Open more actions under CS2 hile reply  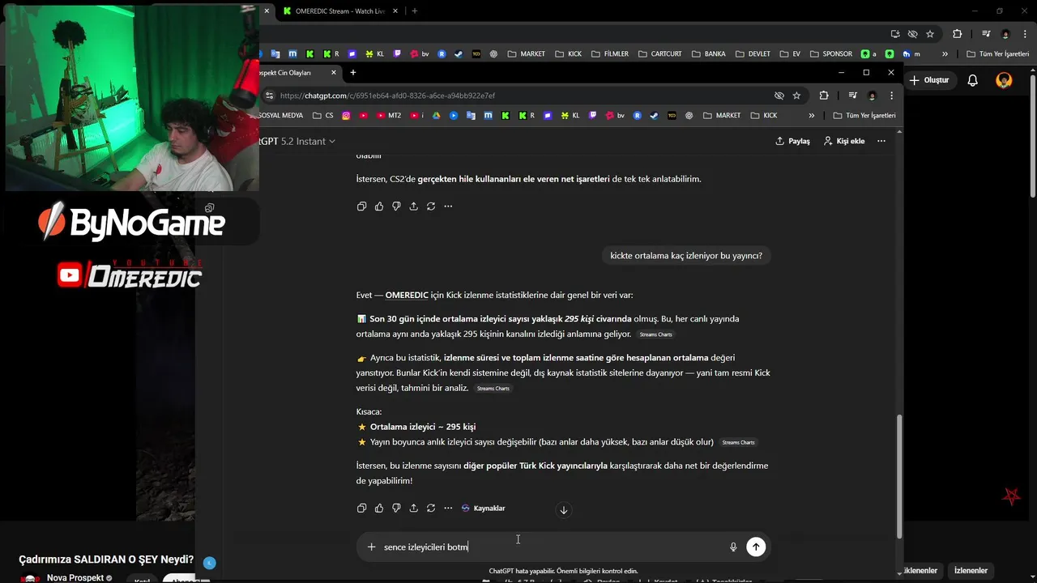tap(448, 206)
